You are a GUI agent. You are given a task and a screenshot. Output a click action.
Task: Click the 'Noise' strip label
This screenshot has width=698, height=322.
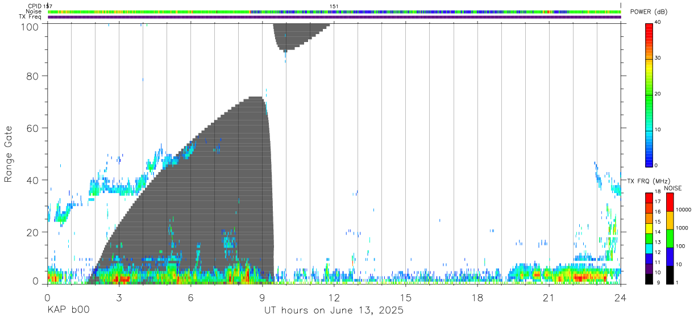click(34, 11)
